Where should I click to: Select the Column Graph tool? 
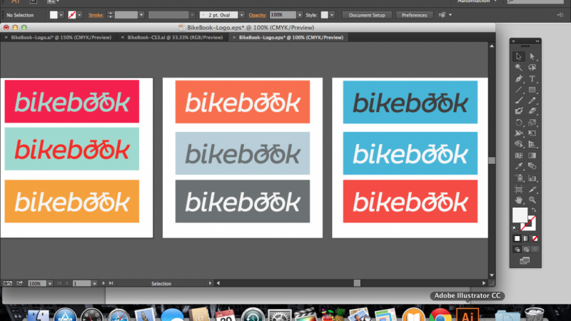coord(532,178)
